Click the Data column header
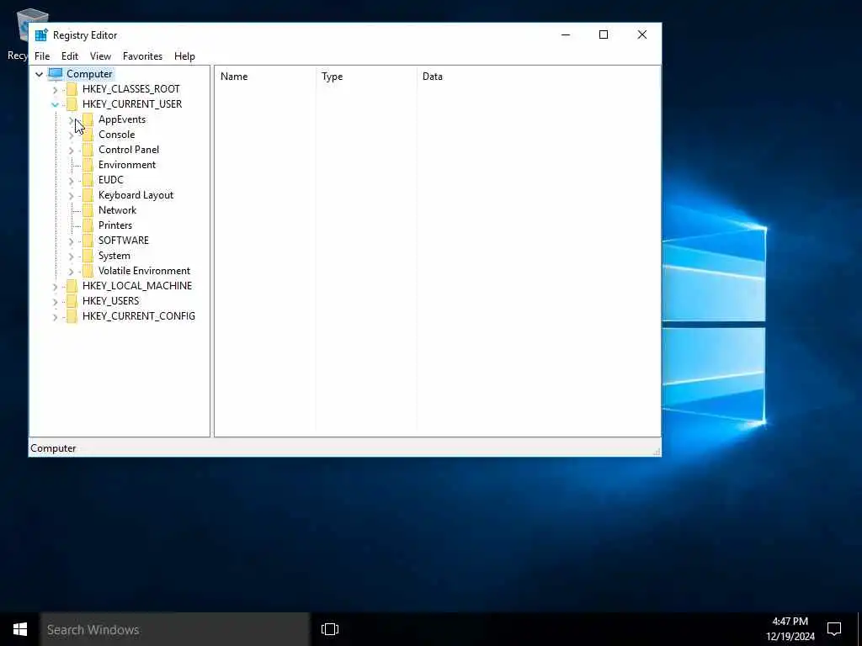 [x=538, y=77]
